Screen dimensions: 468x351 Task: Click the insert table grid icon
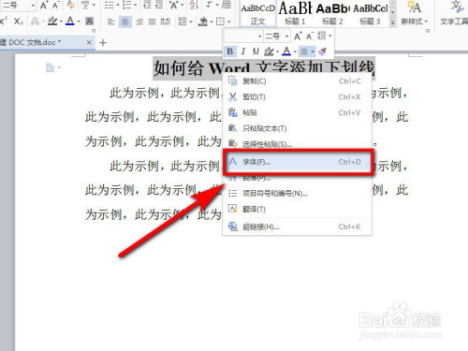tap(227, 5)
